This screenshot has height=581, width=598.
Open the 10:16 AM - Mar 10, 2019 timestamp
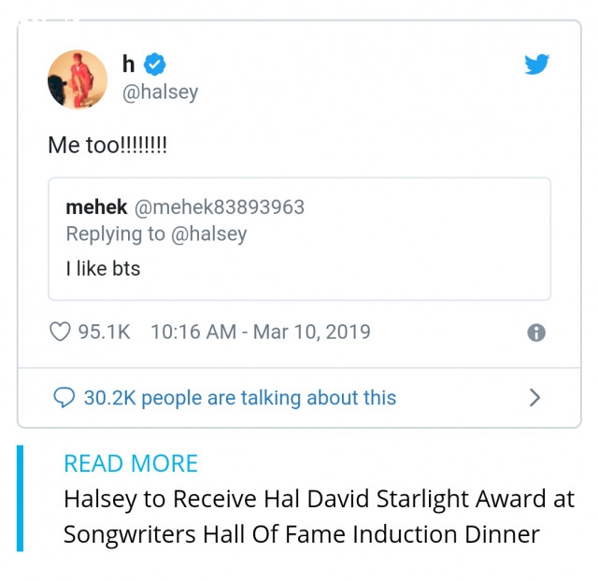point(261,332)
